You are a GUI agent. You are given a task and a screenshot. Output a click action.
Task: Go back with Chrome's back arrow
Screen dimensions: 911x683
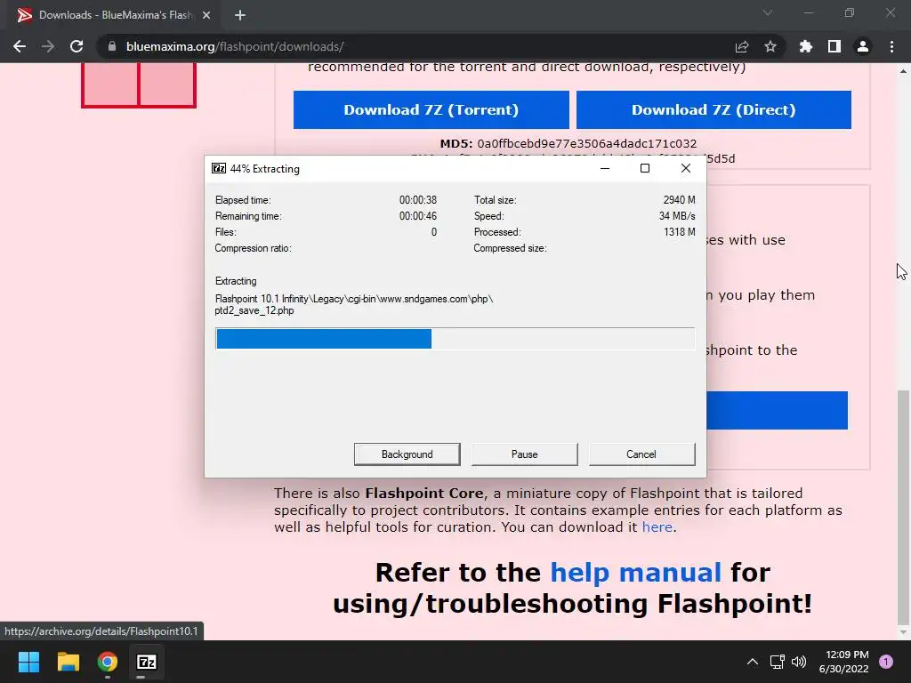click(x=20, y=46)
